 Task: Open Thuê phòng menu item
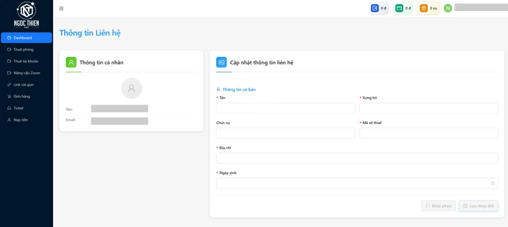click(x=24, y=50)
